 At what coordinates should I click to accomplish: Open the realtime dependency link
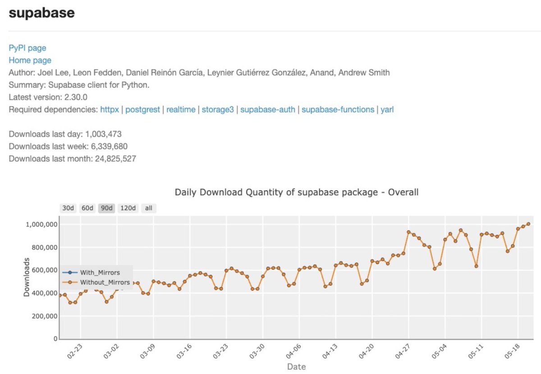(x=181, y=109)
